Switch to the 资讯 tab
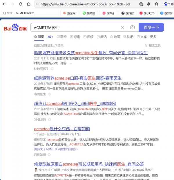 (75, 37)
